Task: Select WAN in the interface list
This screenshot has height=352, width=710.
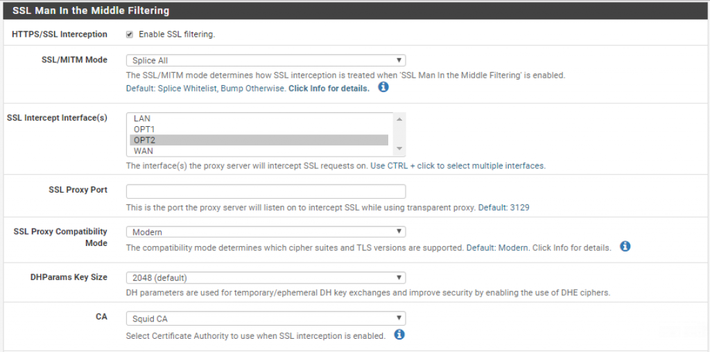Action: (x=259, y=150)
